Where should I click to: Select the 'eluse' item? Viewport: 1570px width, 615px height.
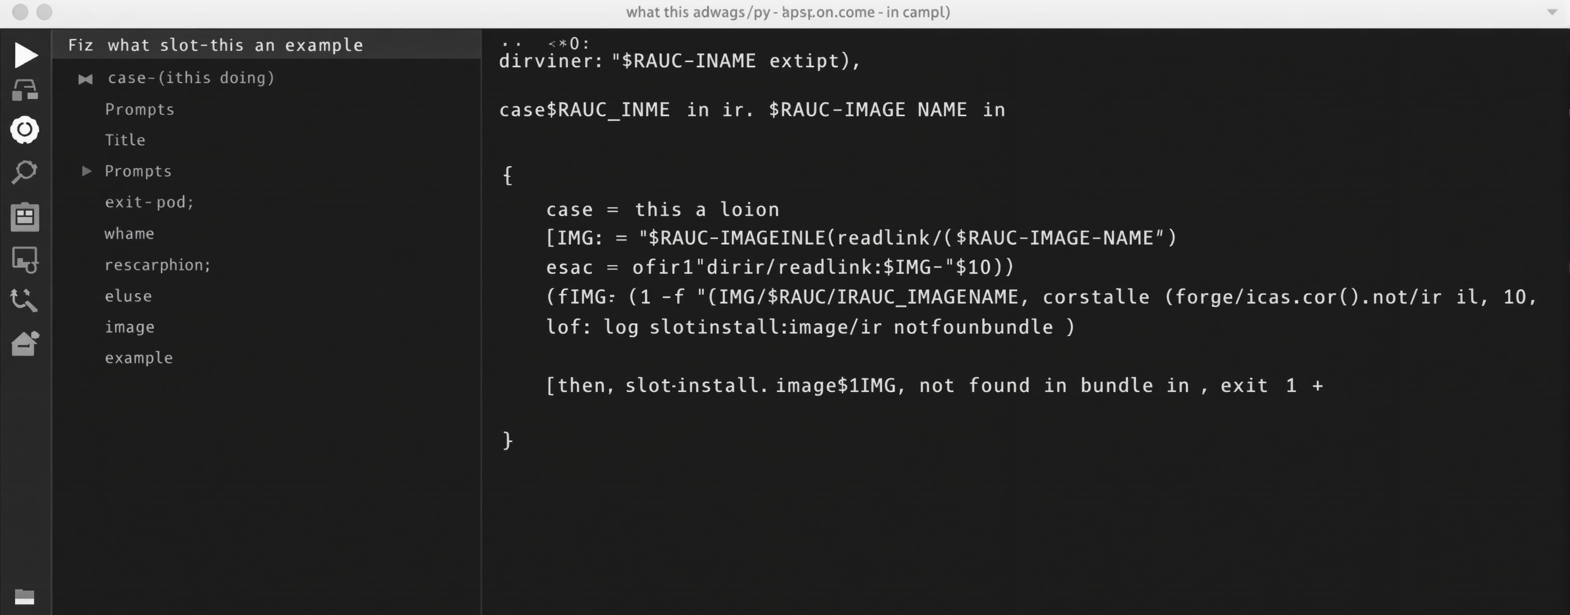[x=128, y=296]
